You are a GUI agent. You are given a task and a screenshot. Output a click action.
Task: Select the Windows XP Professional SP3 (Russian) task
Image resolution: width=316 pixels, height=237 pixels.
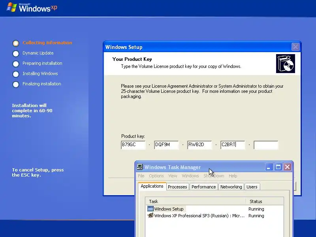(x=214, y=216)
